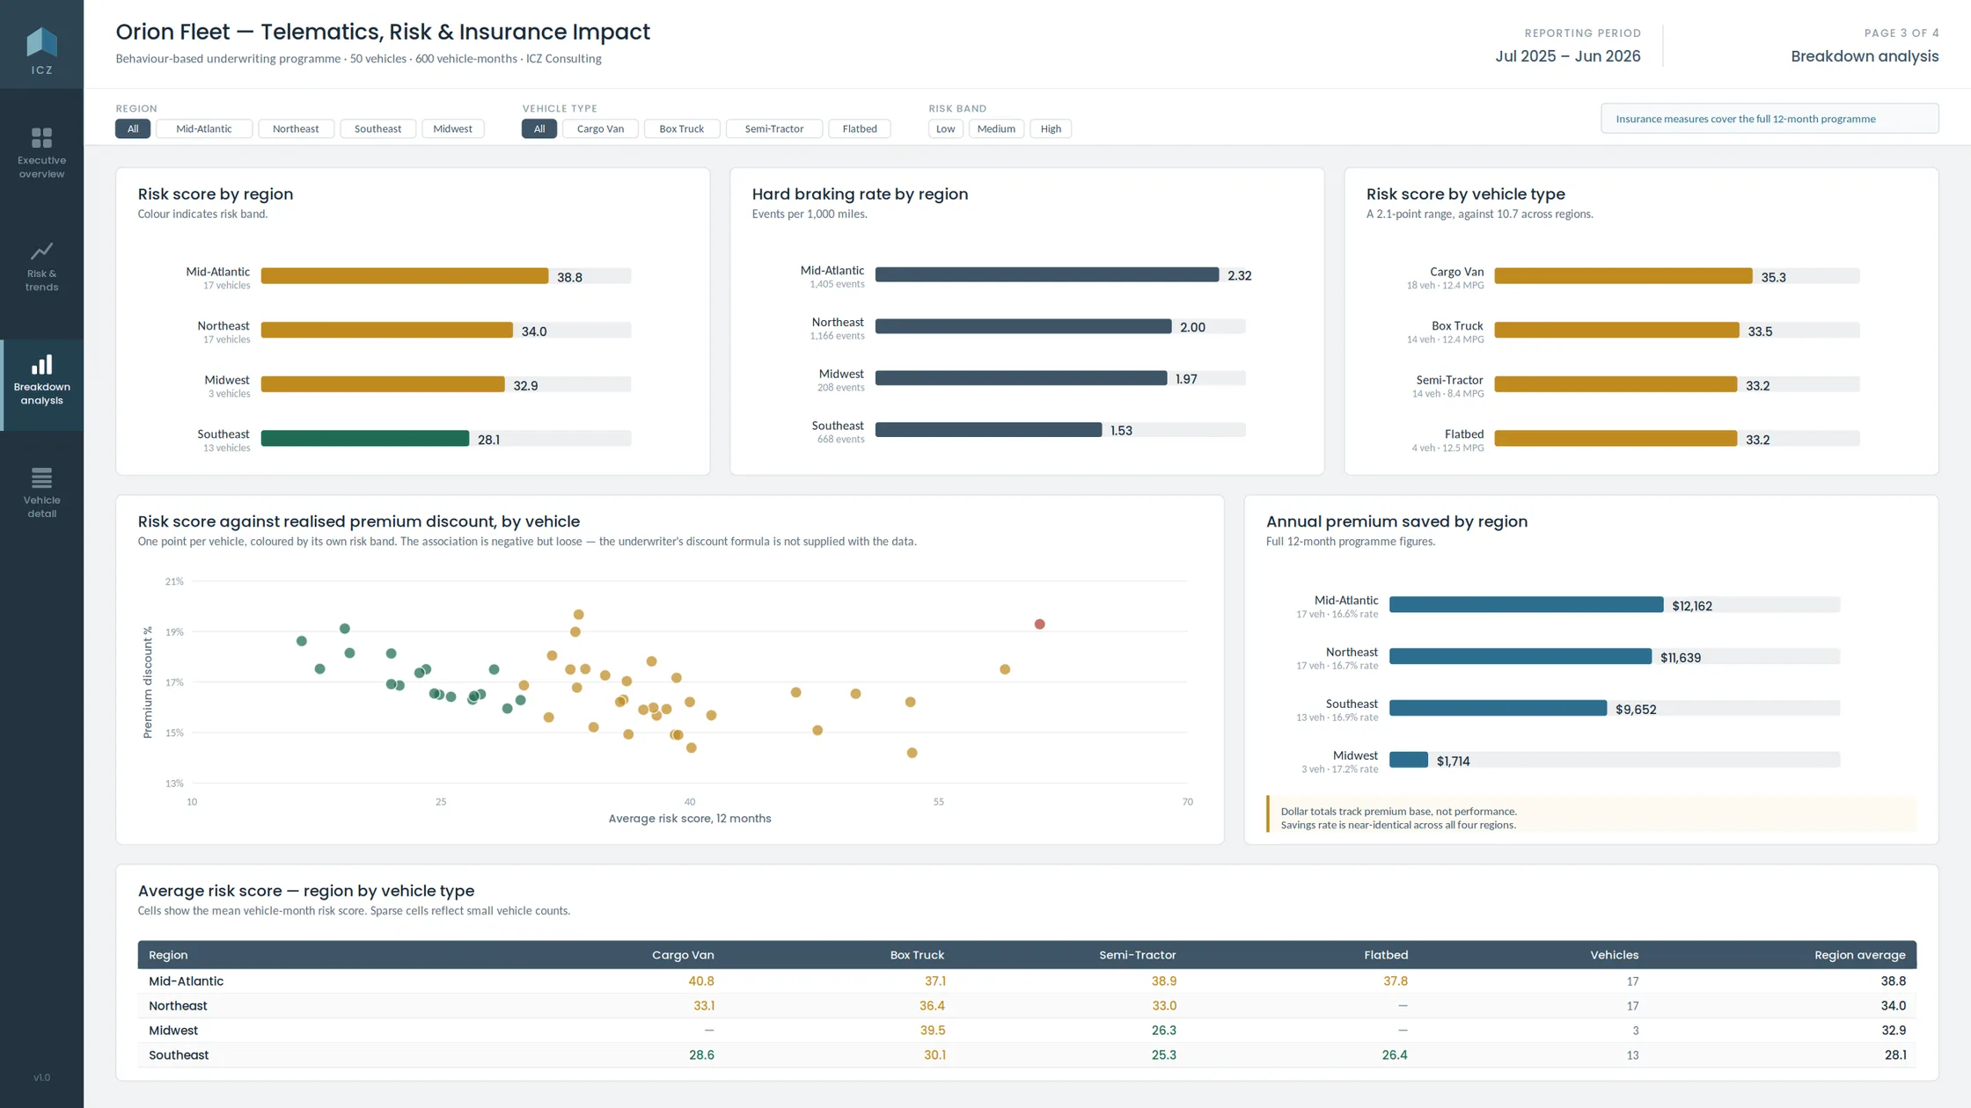Screen dimensions: 1971x1108
Task: Click the Southeast 1.53 braking value
Action: point(1121,431)
